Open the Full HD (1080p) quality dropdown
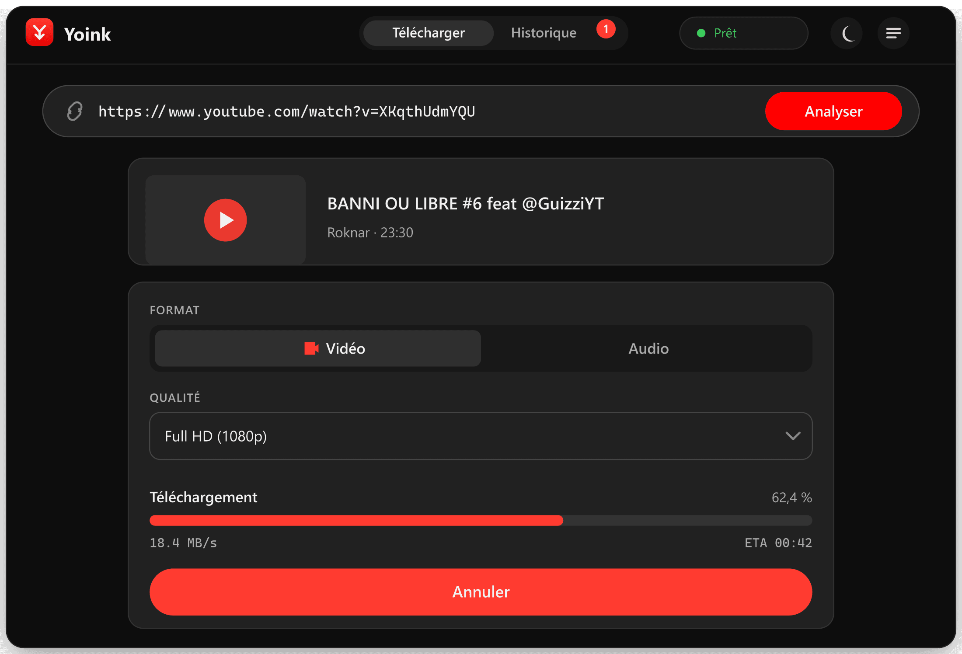This screenshot has width=962, height=654. pos(481,436)
